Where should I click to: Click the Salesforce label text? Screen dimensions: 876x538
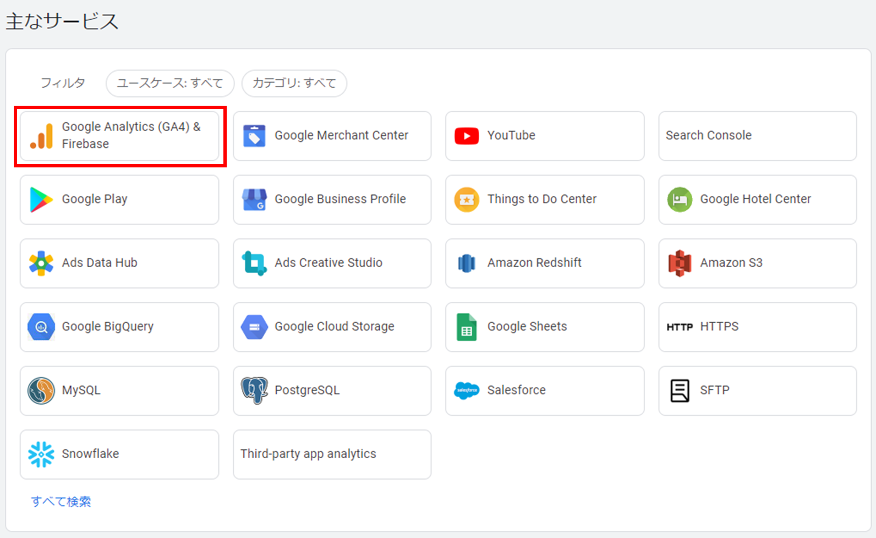pyautogui.click(x=517, y=390)
